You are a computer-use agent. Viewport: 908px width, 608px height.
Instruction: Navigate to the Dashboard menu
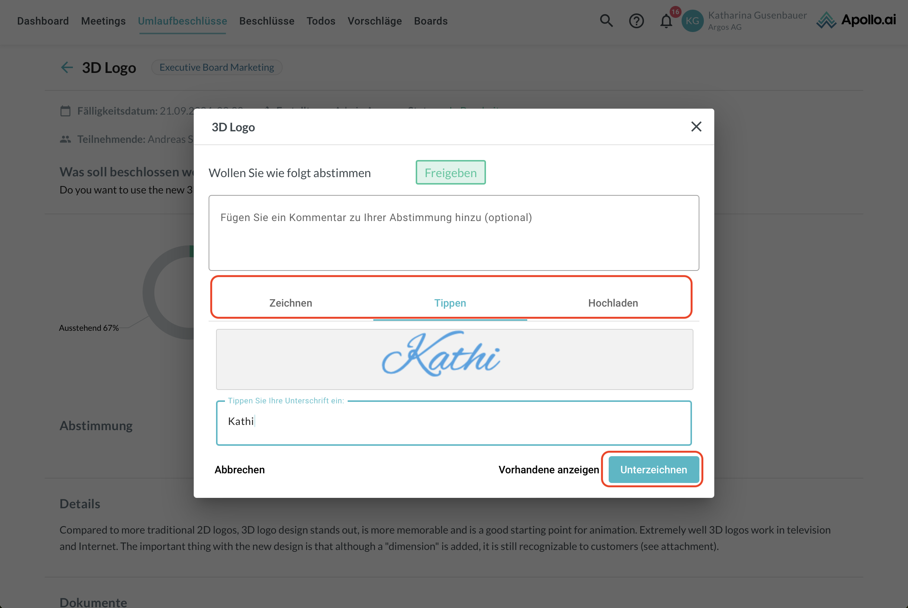point(43,21)
